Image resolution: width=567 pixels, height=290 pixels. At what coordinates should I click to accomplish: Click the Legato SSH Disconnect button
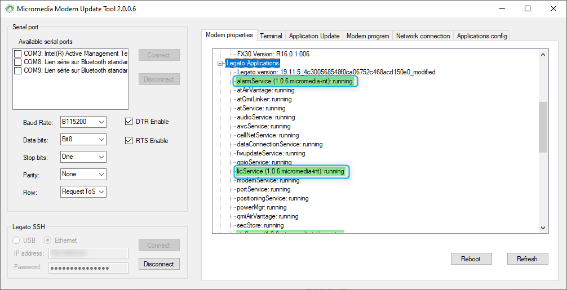(159, 264)
